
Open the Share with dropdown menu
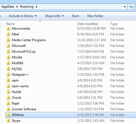point(54,16)
